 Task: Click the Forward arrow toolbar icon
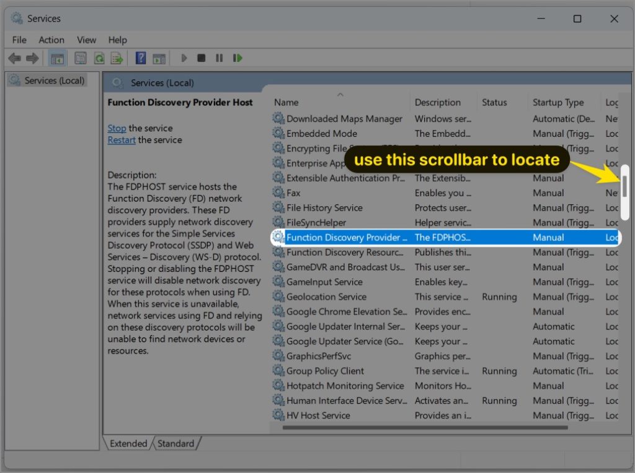(32, 58)
